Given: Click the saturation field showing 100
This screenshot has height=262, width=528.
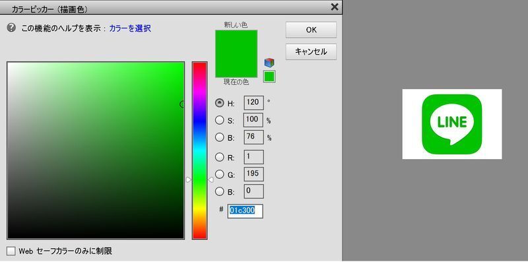Looking at the screenshot, I should (x=253, y=120).
